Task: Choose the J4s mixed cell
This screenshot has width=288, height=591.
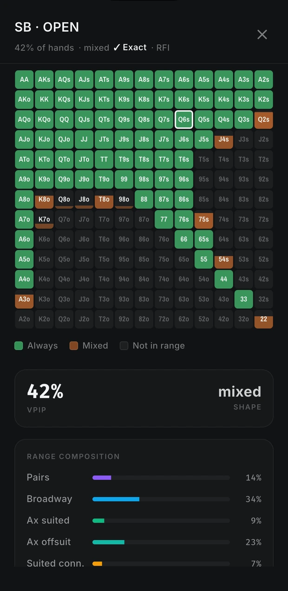Action: [x=224, y=139]
